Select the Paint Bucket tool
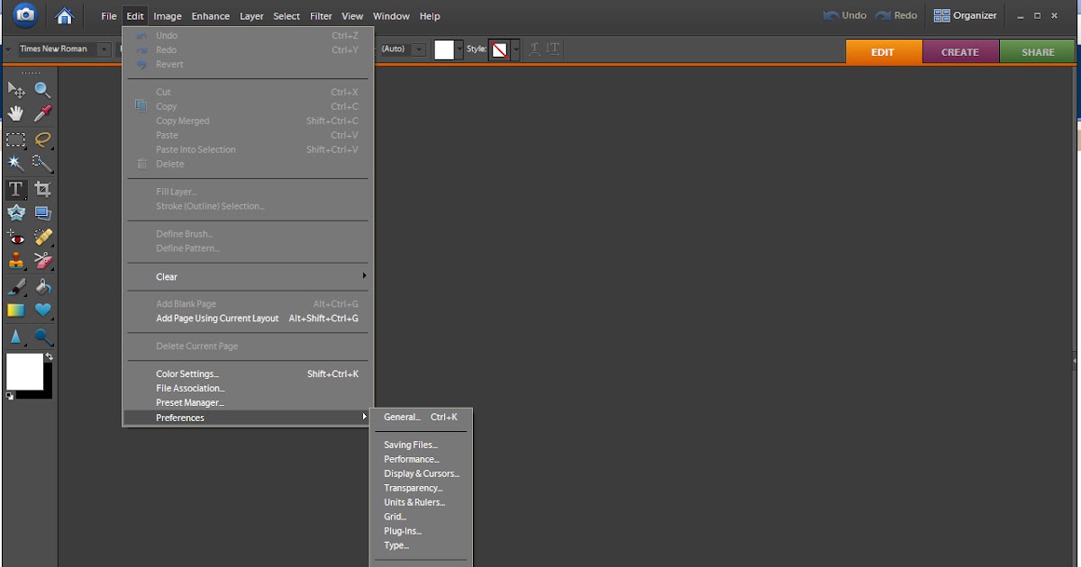The image size is (1081, 567). (42, 287)
